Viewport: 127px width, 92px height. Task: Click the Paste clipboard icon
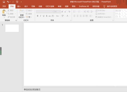point(4,12)
